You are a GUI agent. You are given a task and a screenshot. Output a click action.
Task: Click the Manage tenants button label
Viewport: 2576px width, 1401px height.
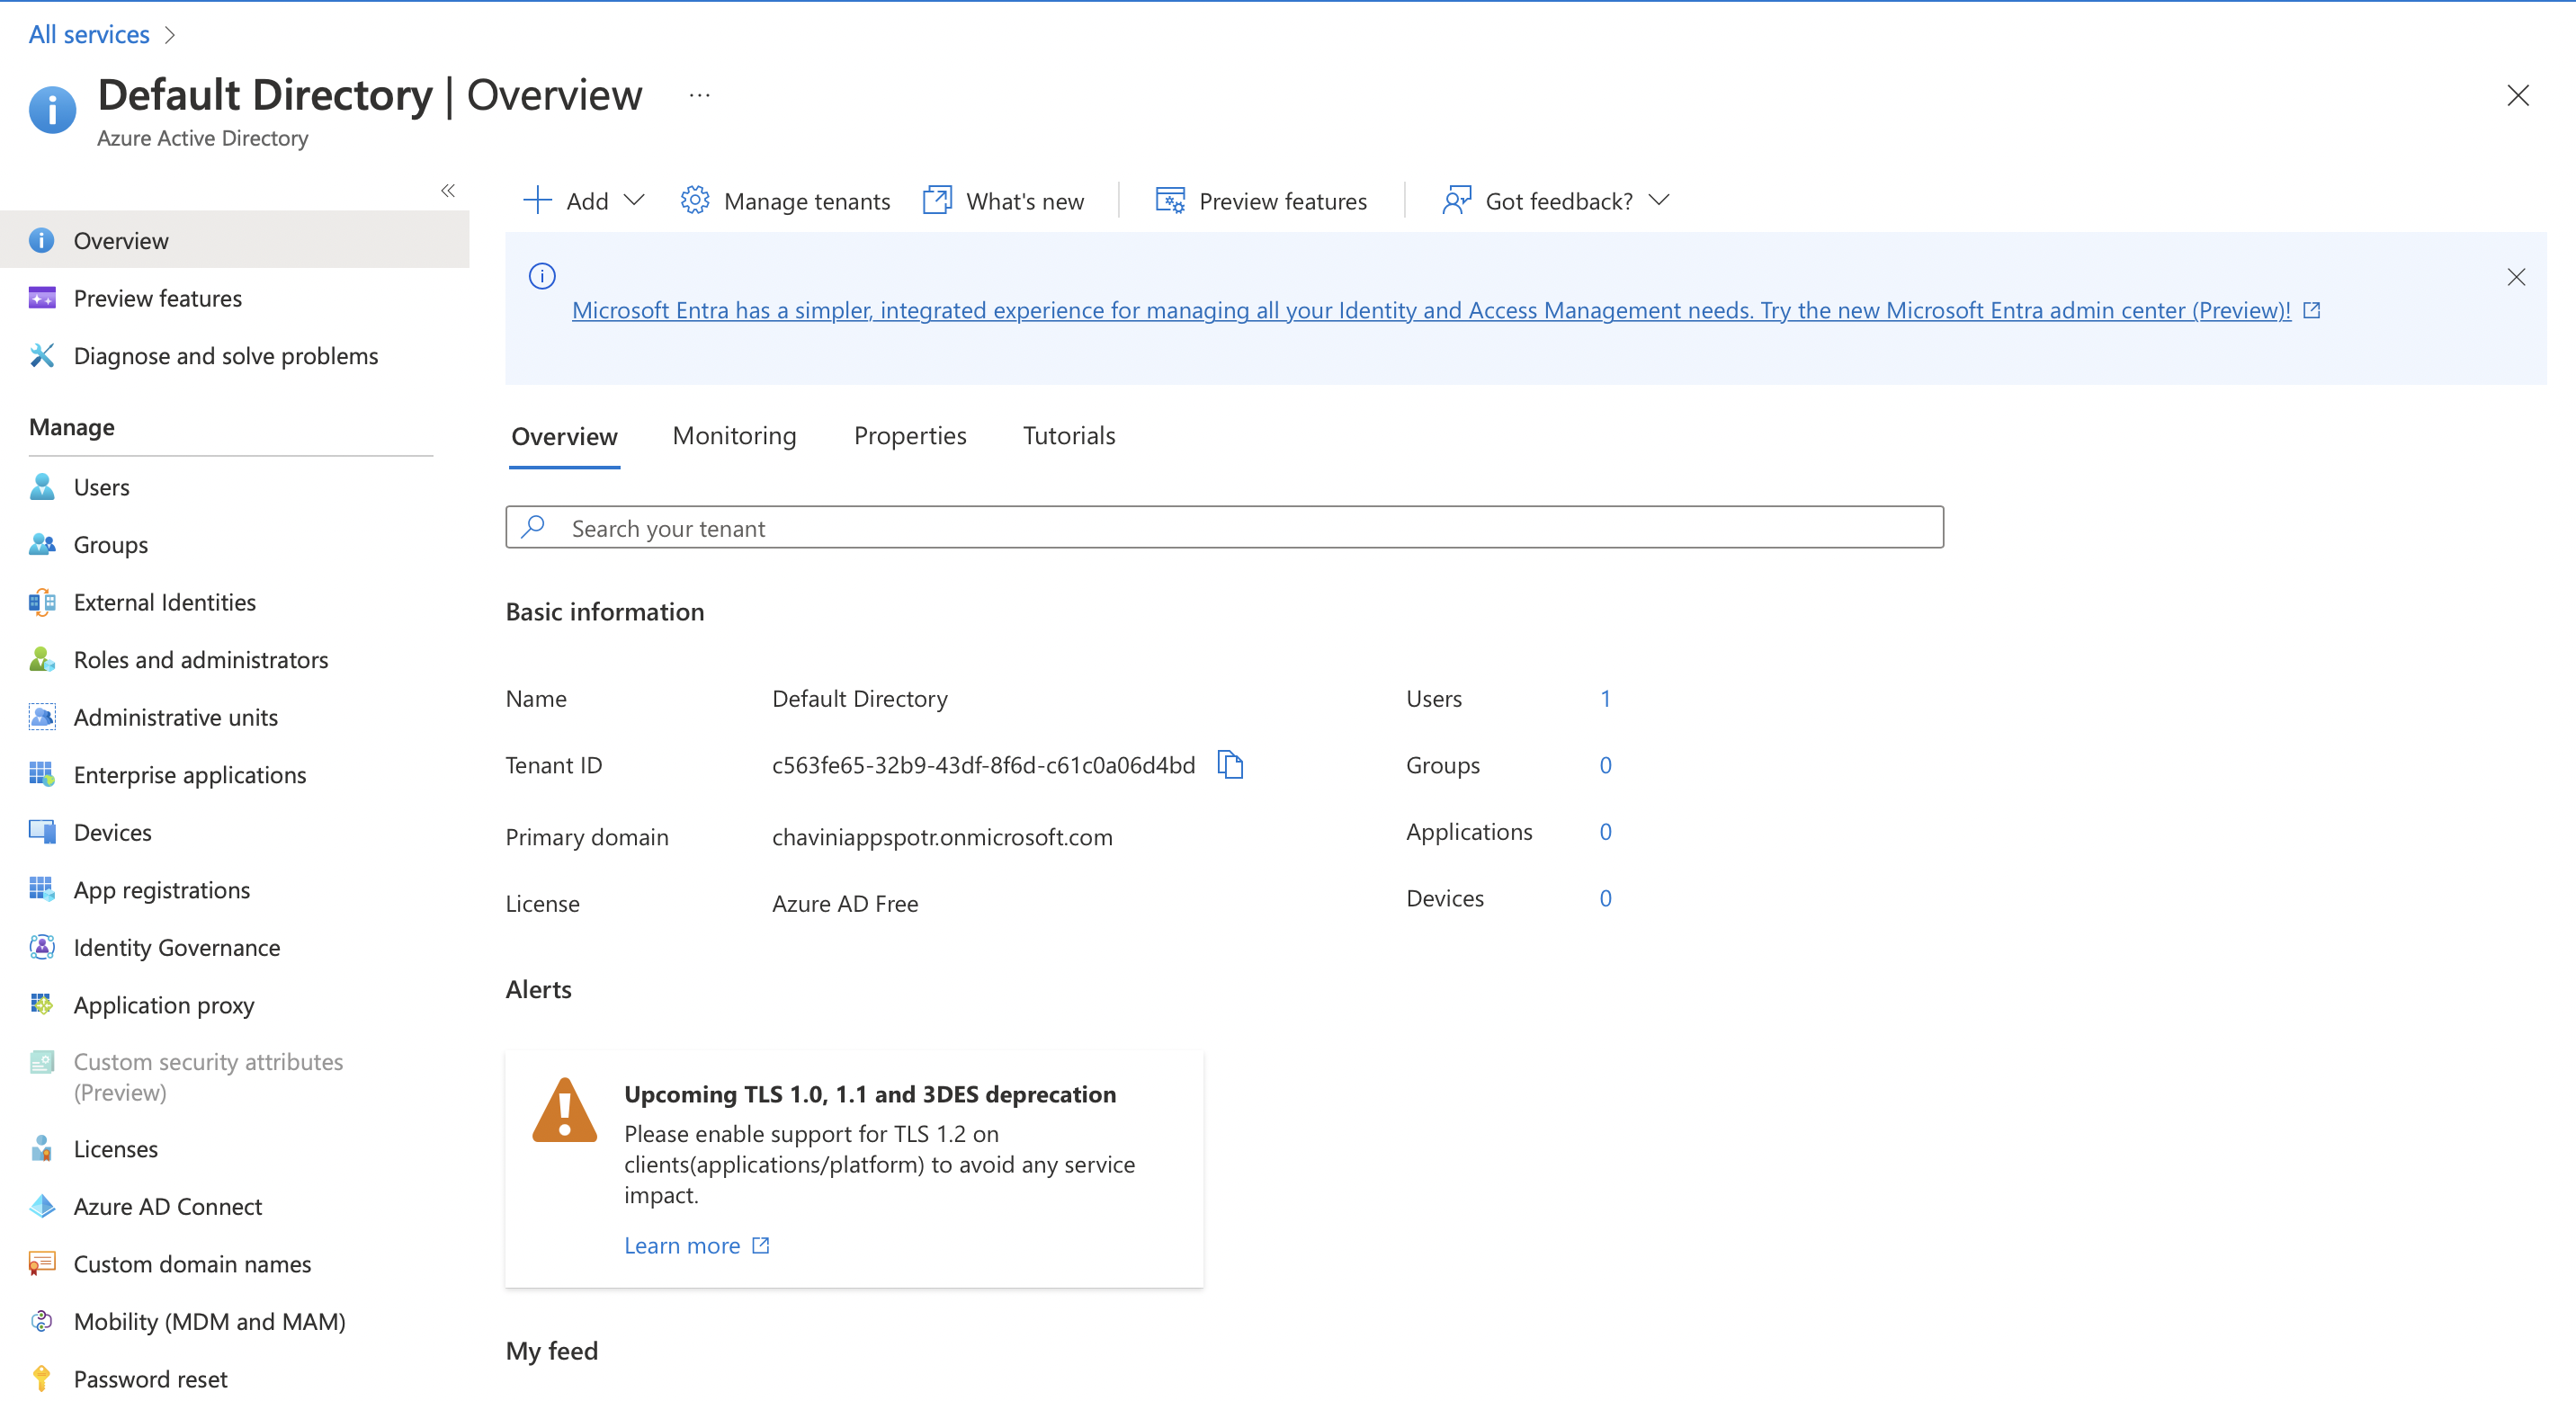coord(807,201)
